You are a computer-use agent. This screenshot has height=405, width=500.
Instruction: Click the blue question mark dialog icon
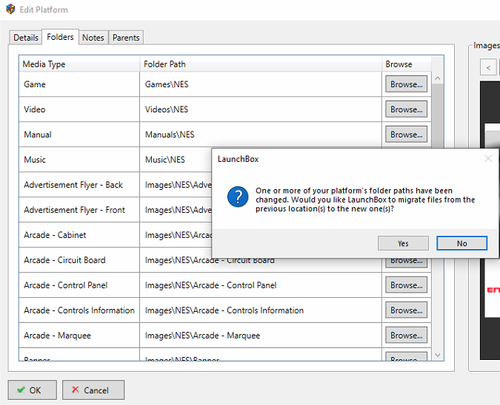pos(238,197)
